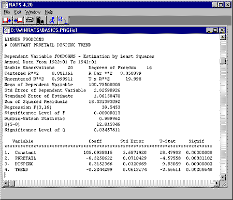
Task: Click the '# CONSTANT PRRETAIL DISPINC TREND' line
Action: click(48, 45)
